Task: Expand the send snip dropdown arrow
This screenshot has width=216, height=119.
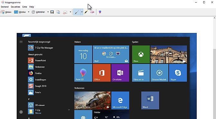Action: click(x=70, y=12)
